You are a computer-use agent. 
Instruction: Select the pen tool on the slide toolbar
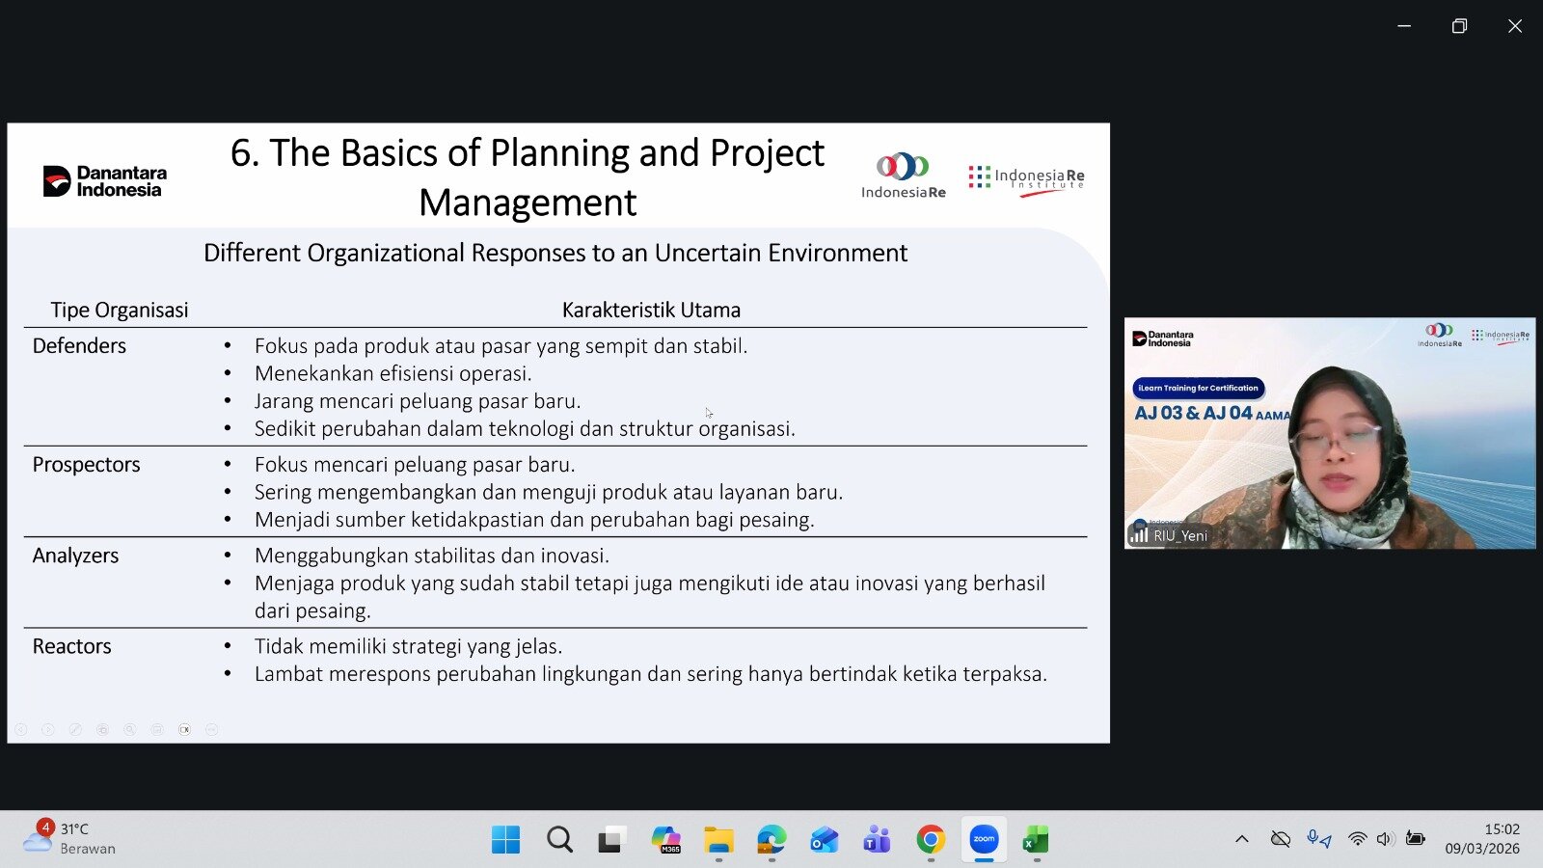tap(75, 730)
